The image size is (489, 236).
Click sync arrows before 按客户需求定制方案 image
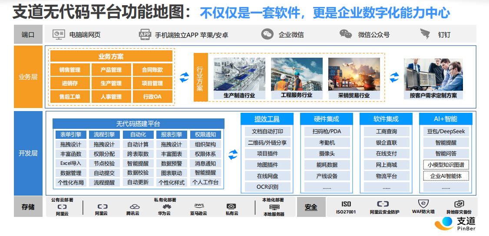click(x=394, y=77)
